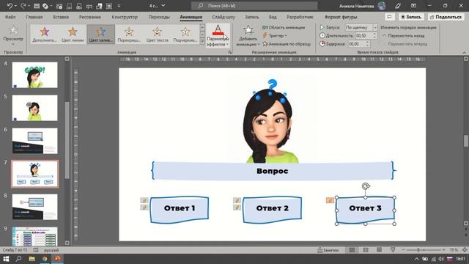Click the zoom slider in status bar

pos(424,250)
